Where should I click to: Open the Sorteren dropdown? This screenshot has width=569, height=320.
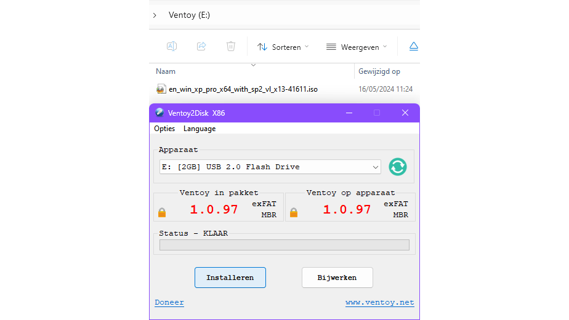click(283, 47)
